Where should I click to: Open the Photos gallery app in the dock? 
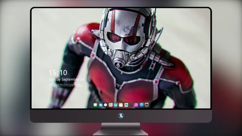126,105
